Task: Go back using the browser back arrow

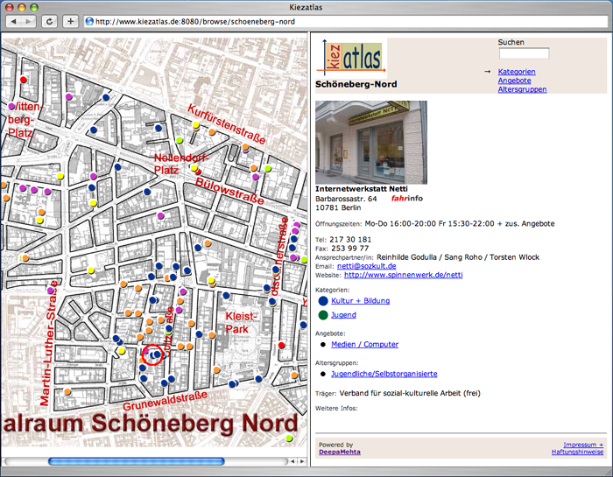Action: (14, 22)
